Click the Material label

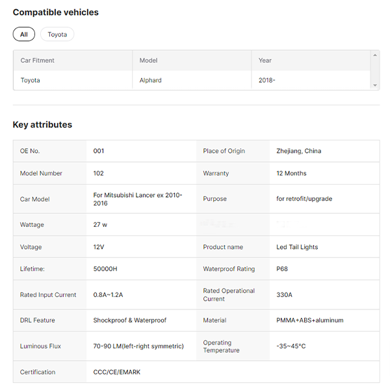click(215, 320)
